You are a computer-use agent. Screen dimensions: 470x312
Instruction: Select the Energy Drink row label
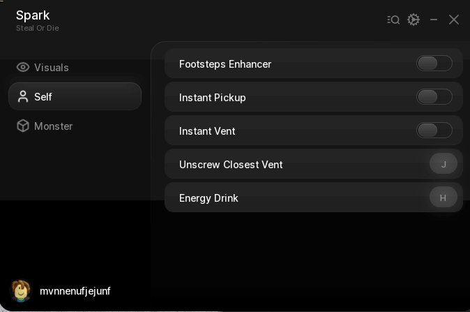209,198
